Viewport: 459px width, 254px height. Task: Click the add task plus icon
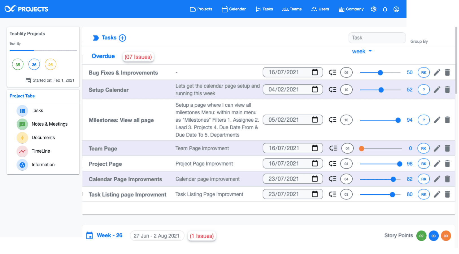[x=122, y=38]
